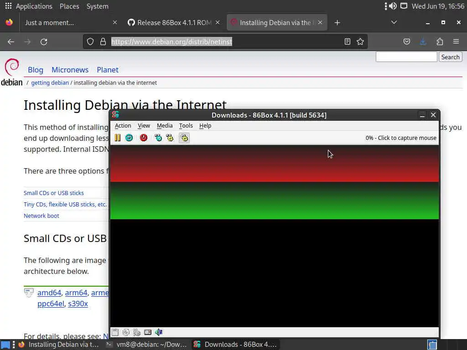The height and width of the screenshot is (350, 467).
Task: Click the workspace switcher in the bottom panel
Action: tap(432, 345)
